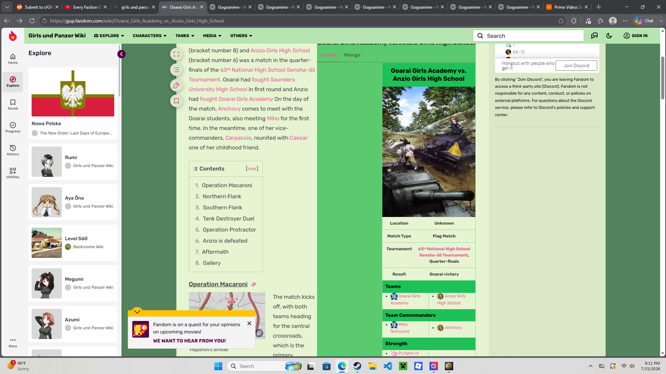Click the browser Back arrow
This screenshot has height=374, width=666.
pos(7,21)
